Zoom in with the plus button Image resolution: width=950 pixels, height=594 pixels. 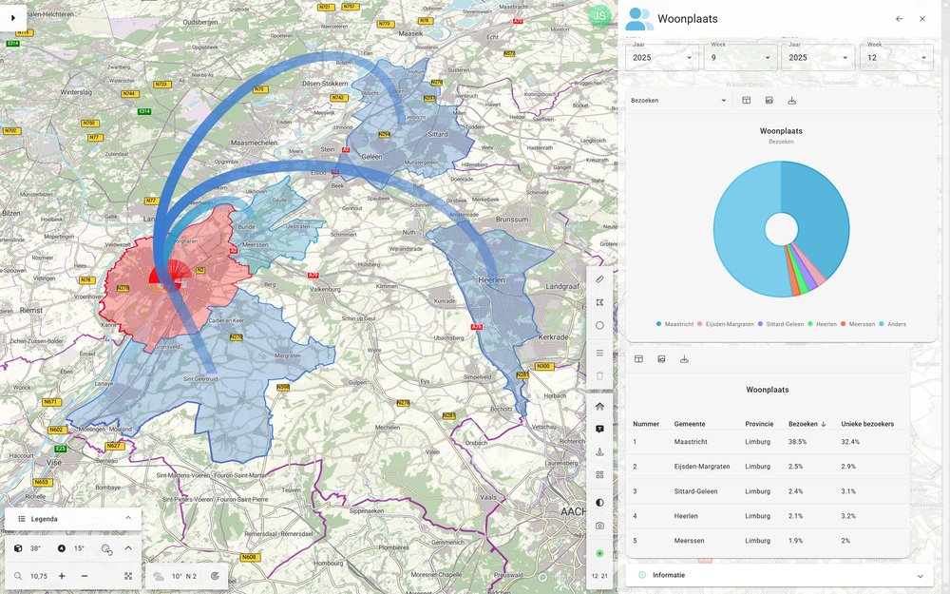click(x=62, y=576)
